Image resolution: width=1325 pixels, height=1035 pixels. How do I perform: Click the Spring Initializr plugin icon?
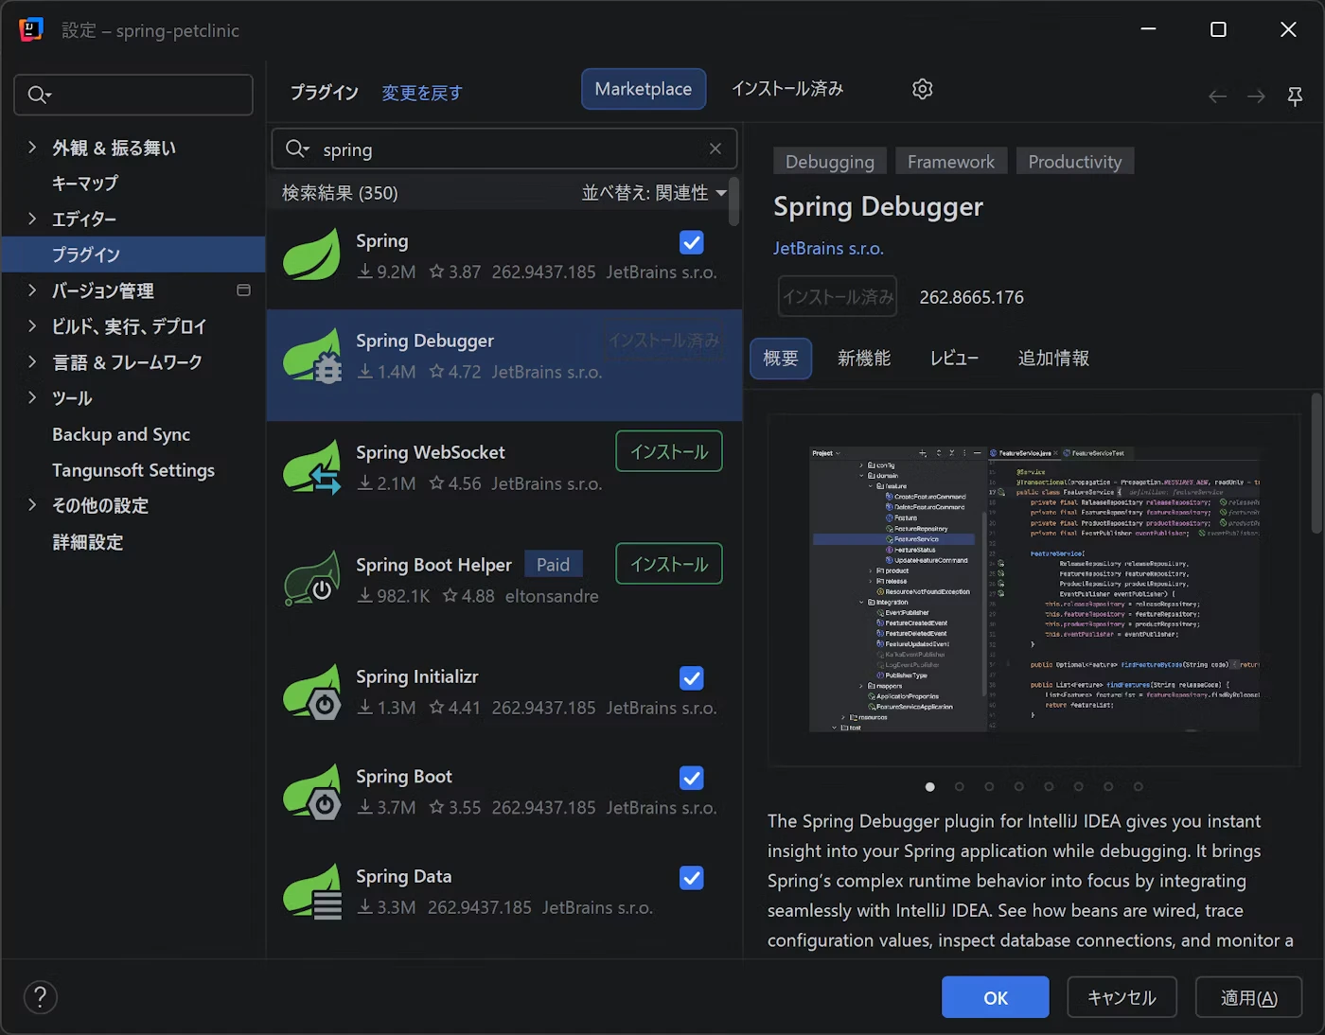coord(312,692)
